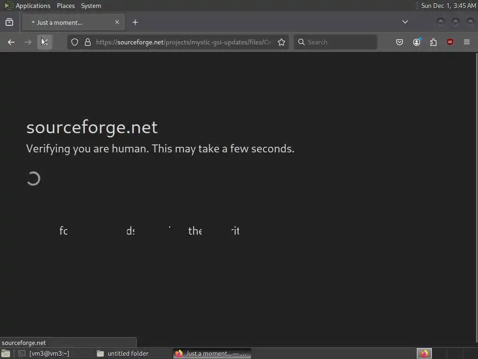Click the date and time clock
Screen dimensions: 478x359
coord(448,6)
